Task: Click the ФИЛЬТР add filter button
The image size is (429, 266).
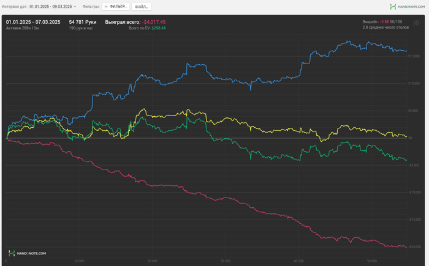Action: 116,7
